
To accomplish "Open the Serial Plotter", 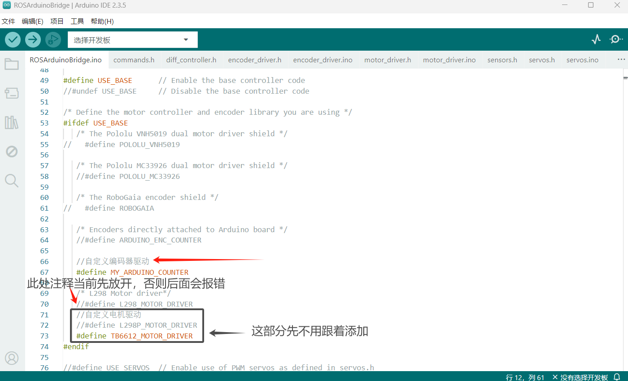I will pos(596,39).
